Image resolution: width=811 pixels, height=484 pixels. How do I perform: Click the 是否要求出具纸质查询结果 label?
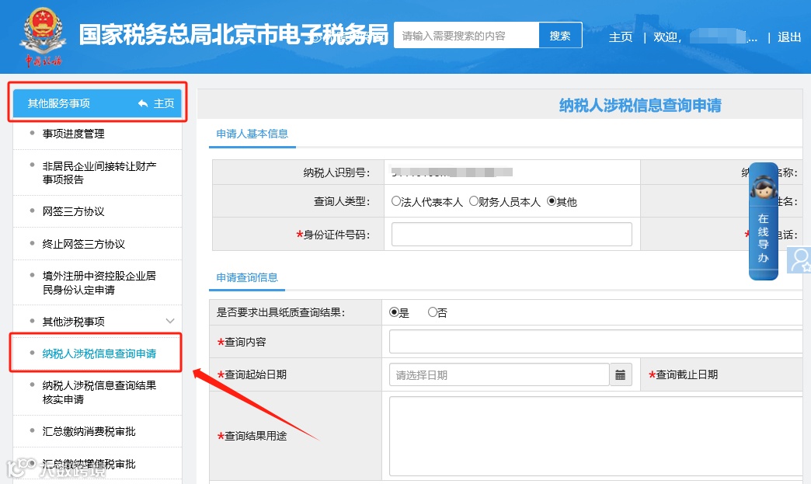point(280,312)
